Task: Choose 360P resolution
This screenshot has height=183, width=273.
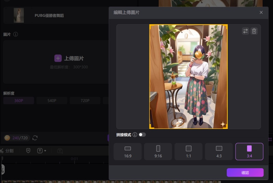Action: 19,101
